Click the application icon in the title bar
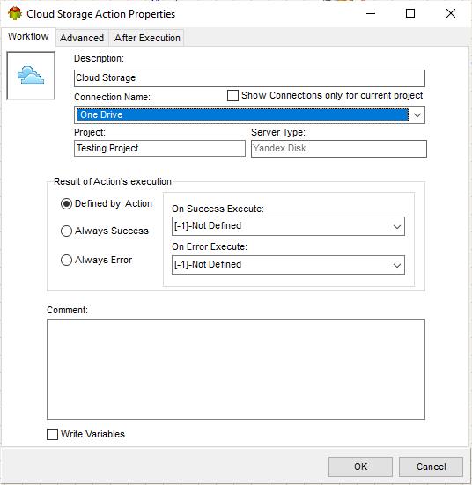472x485 pixels. [15, 14]
